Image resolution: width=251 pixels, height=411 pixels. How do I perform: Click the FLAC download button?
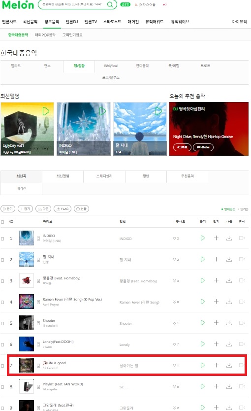pyautogui.click(x=63, y=209)
